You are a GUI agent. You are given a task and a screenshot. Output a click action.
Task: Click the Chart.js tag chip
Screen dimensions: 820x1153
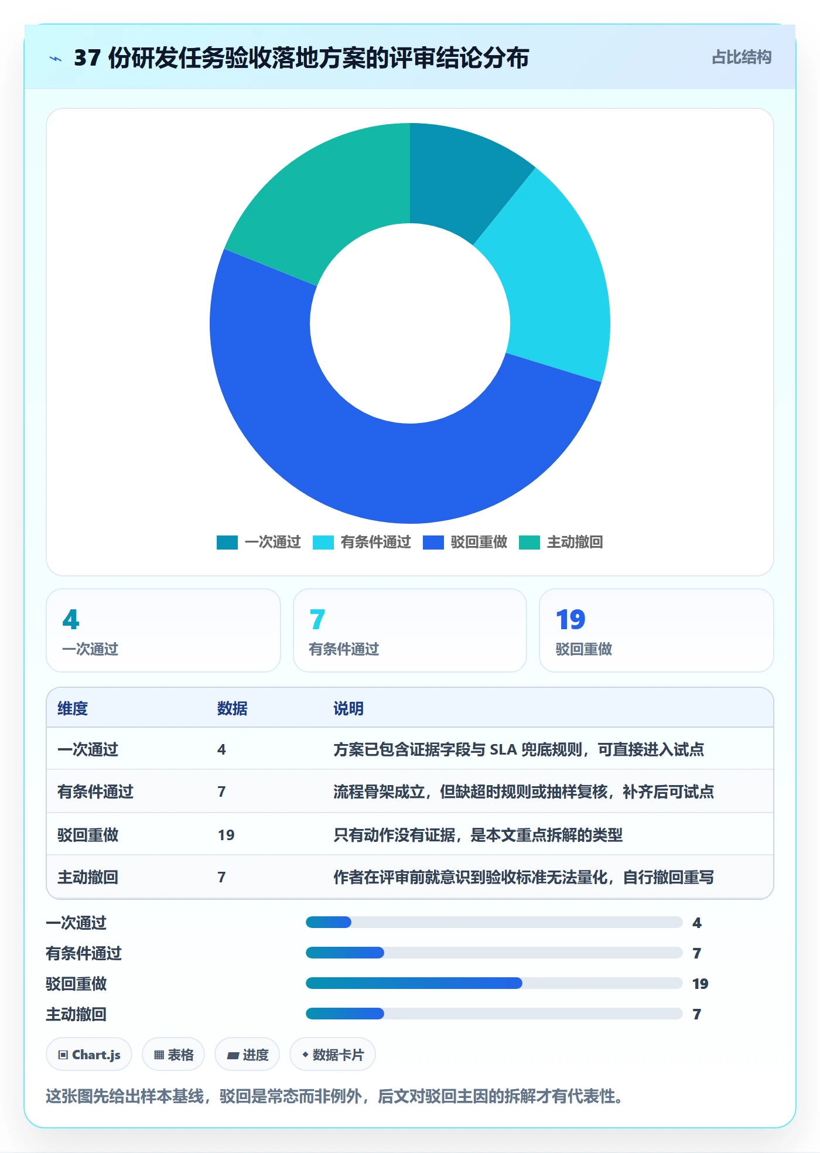point(89,1055)
